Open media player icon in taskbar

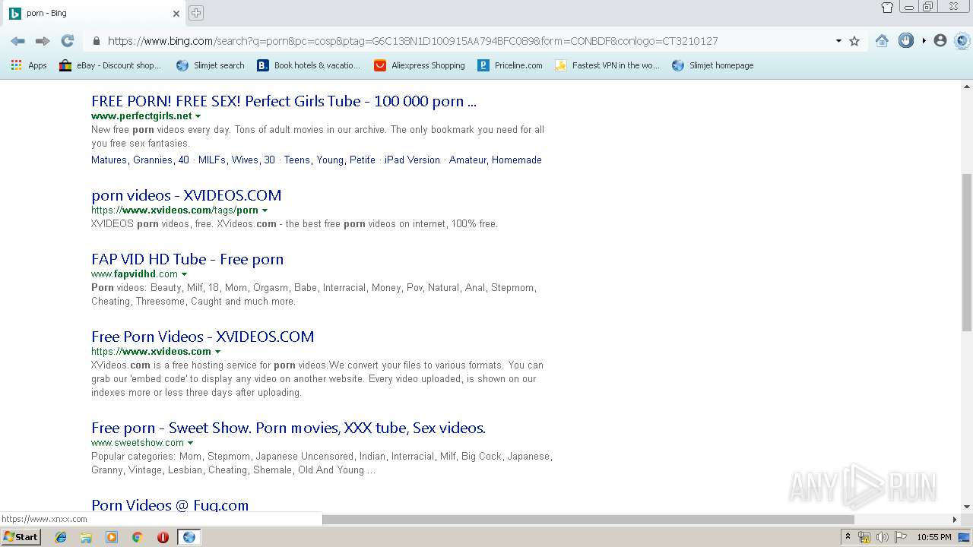112,537
